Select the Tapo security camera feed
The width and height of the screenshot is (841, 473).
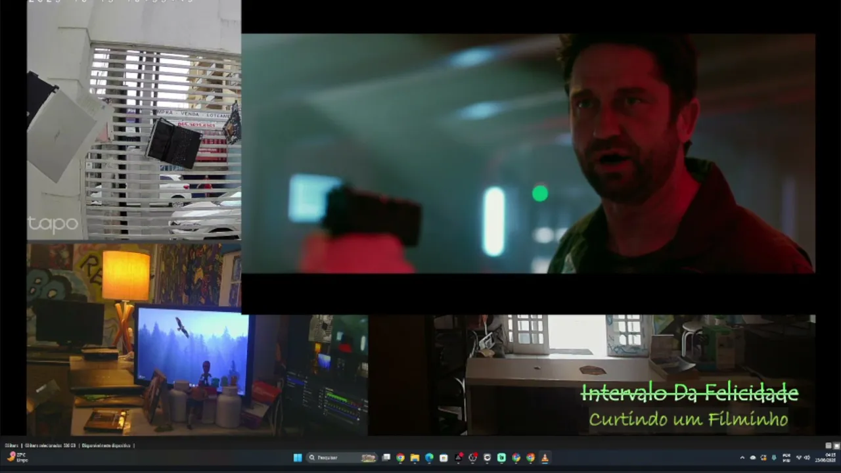pyautogui.click(x=134, y=120)
